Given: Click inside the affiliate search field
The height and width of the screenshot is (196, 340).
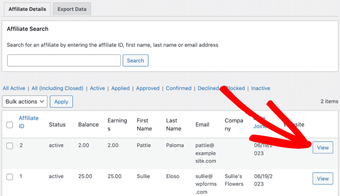Looking at the screenshot, I should click(x=63, y=60).
